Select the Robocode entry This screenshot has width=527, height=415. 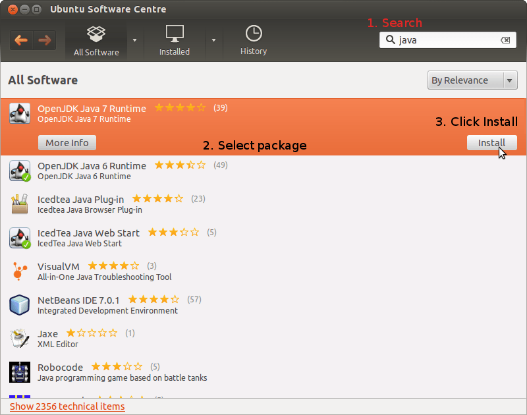[263, 372]
